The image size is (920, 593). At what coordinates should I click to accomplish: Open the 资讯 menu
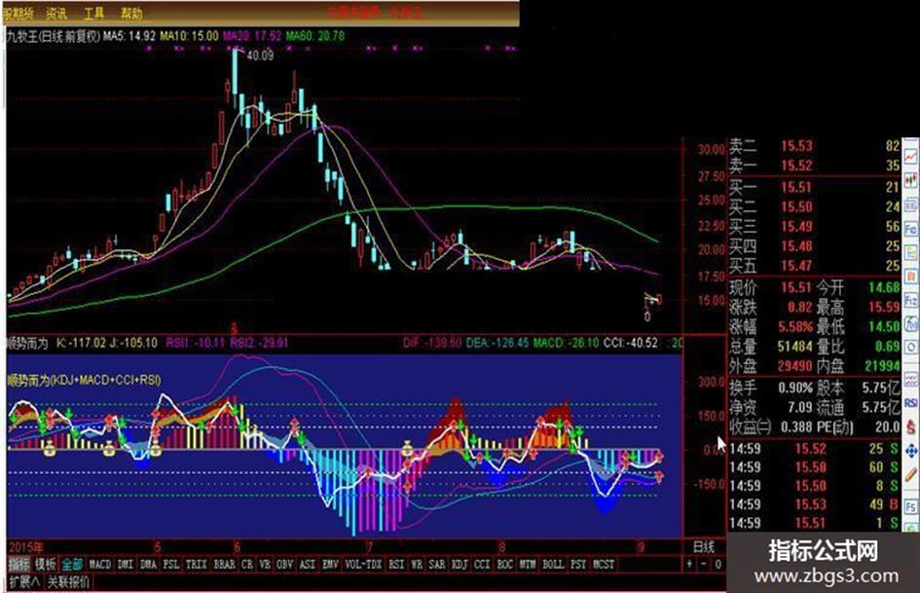coord(56,13)
